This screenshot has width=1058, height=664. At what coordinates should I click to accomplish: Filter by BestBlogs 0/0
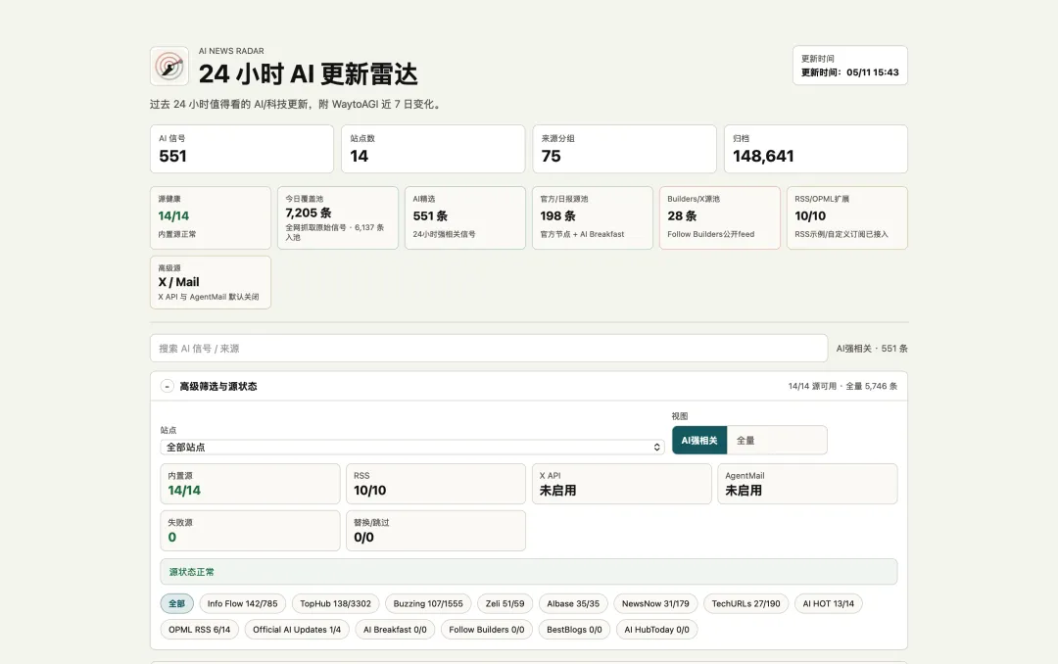coord(574,630)
